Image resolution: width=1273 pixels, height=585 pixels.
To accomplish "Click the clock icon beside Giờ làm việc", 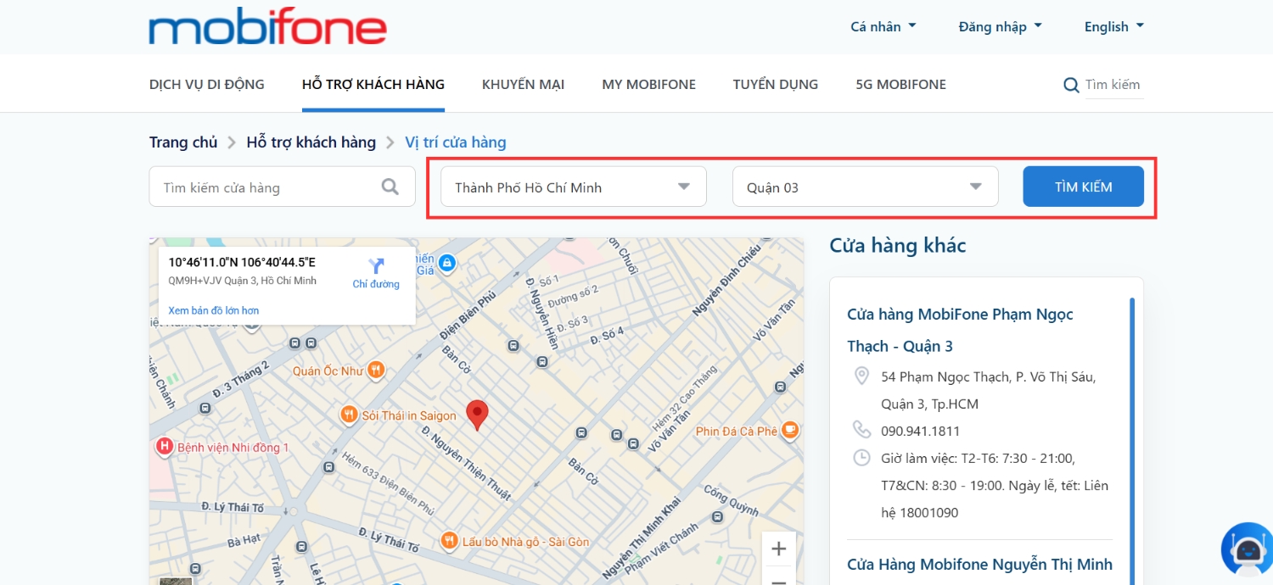I will (x=861, y=458).
